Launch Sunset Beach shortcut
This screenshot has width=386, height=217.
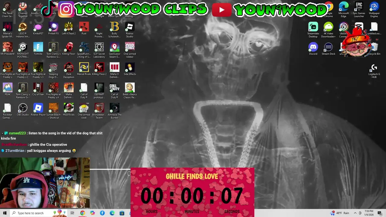pyautogui.click(x=53, y=111)
